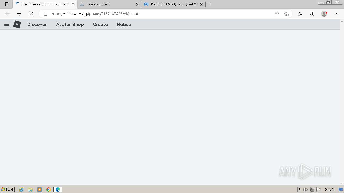Open network status tray icon
Screen dimensions: 344x193
pos(312,190)
